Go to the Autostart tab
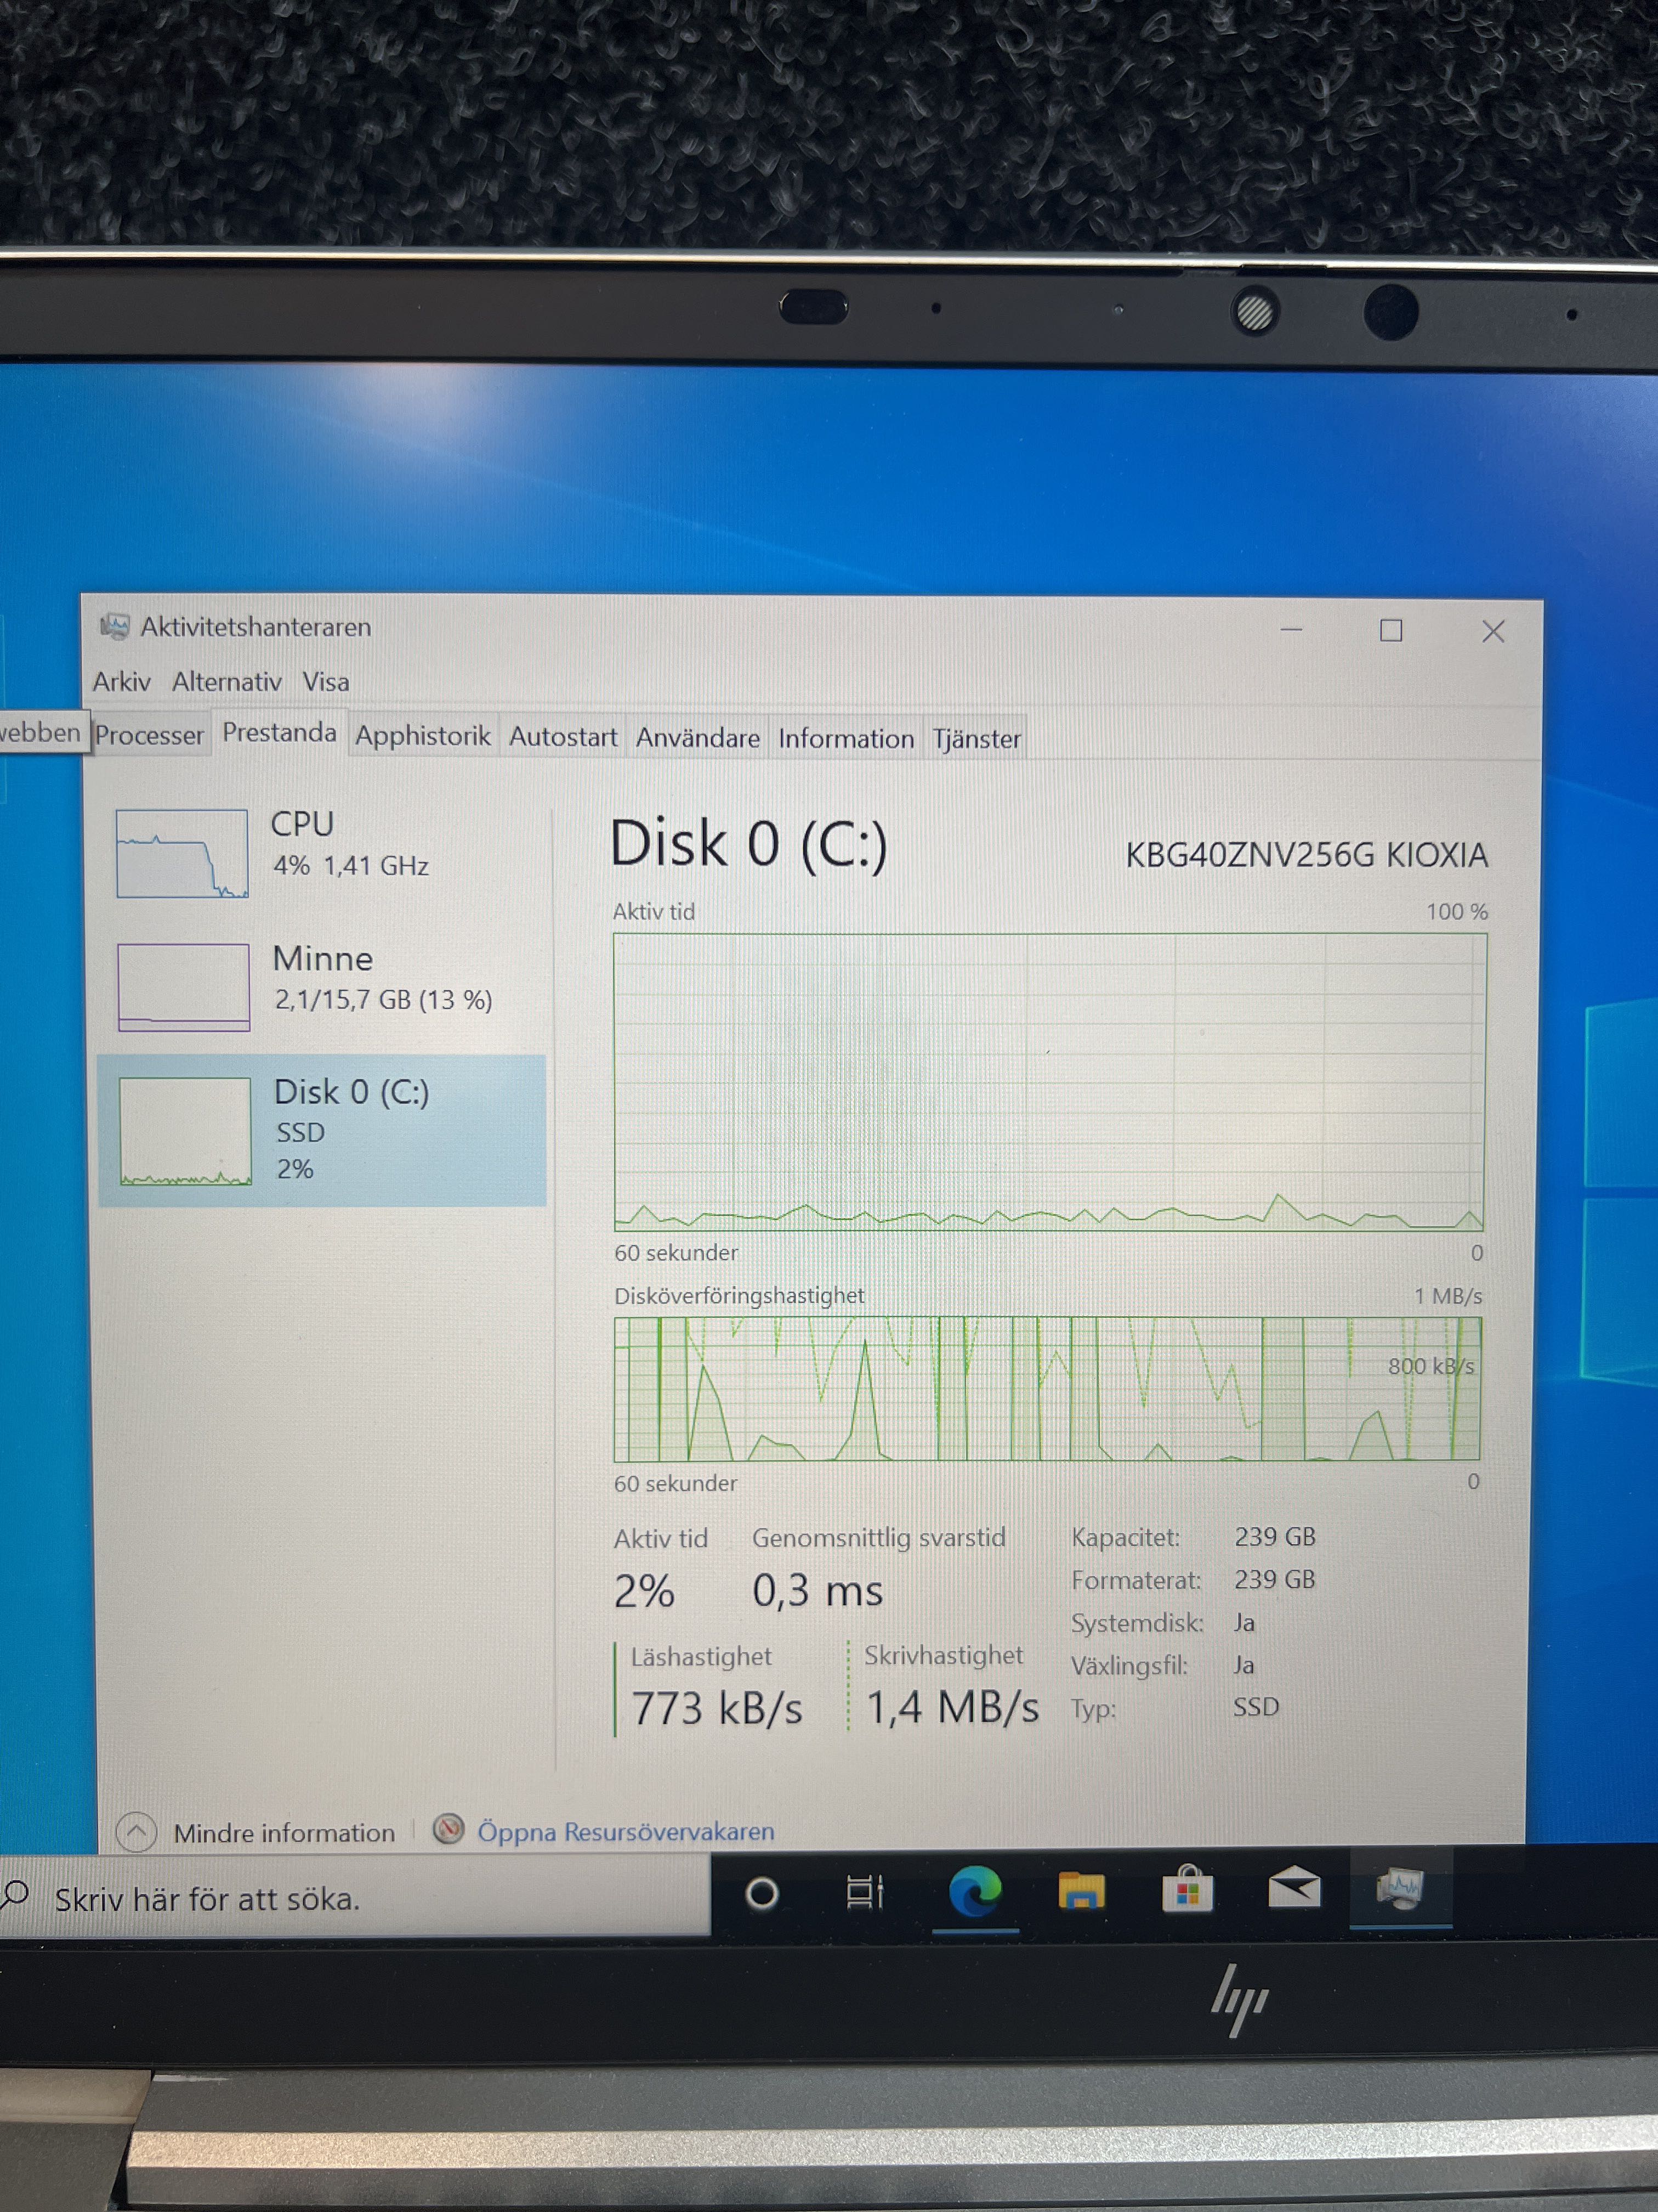This screenshot has width=1658, height=2212. click(563, 738)
